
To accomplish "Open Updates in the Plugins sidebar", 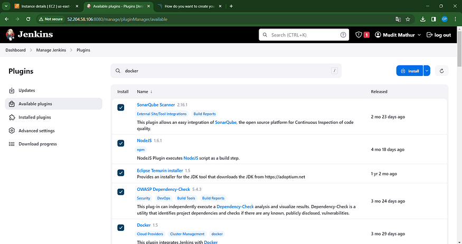I will tap(54, 90).
